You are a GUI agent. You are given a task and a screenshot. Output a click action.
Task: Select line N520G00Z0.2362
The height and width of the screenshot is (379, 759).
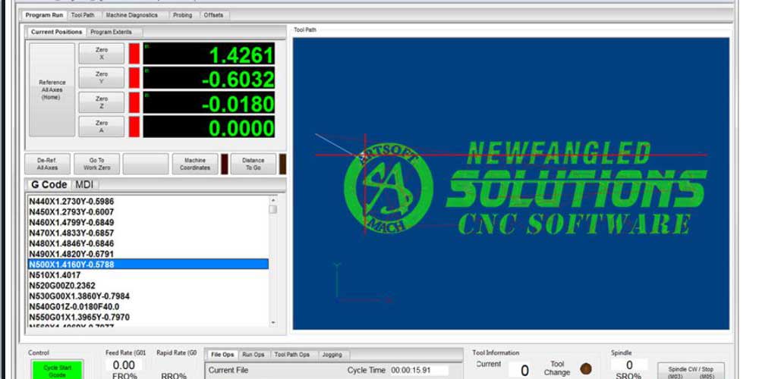[148, 286]
